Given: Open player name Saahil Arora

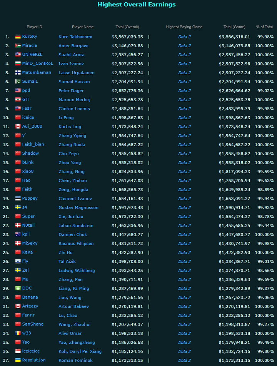Looking at the screenshot, I should coord(72,55).
